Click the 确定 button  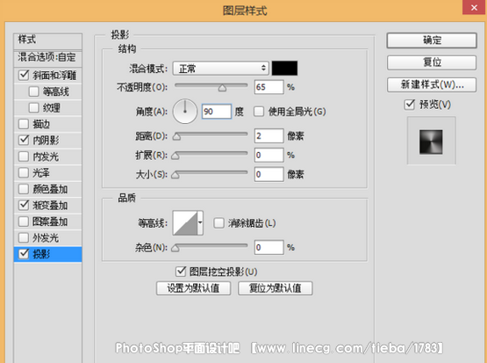432,40
